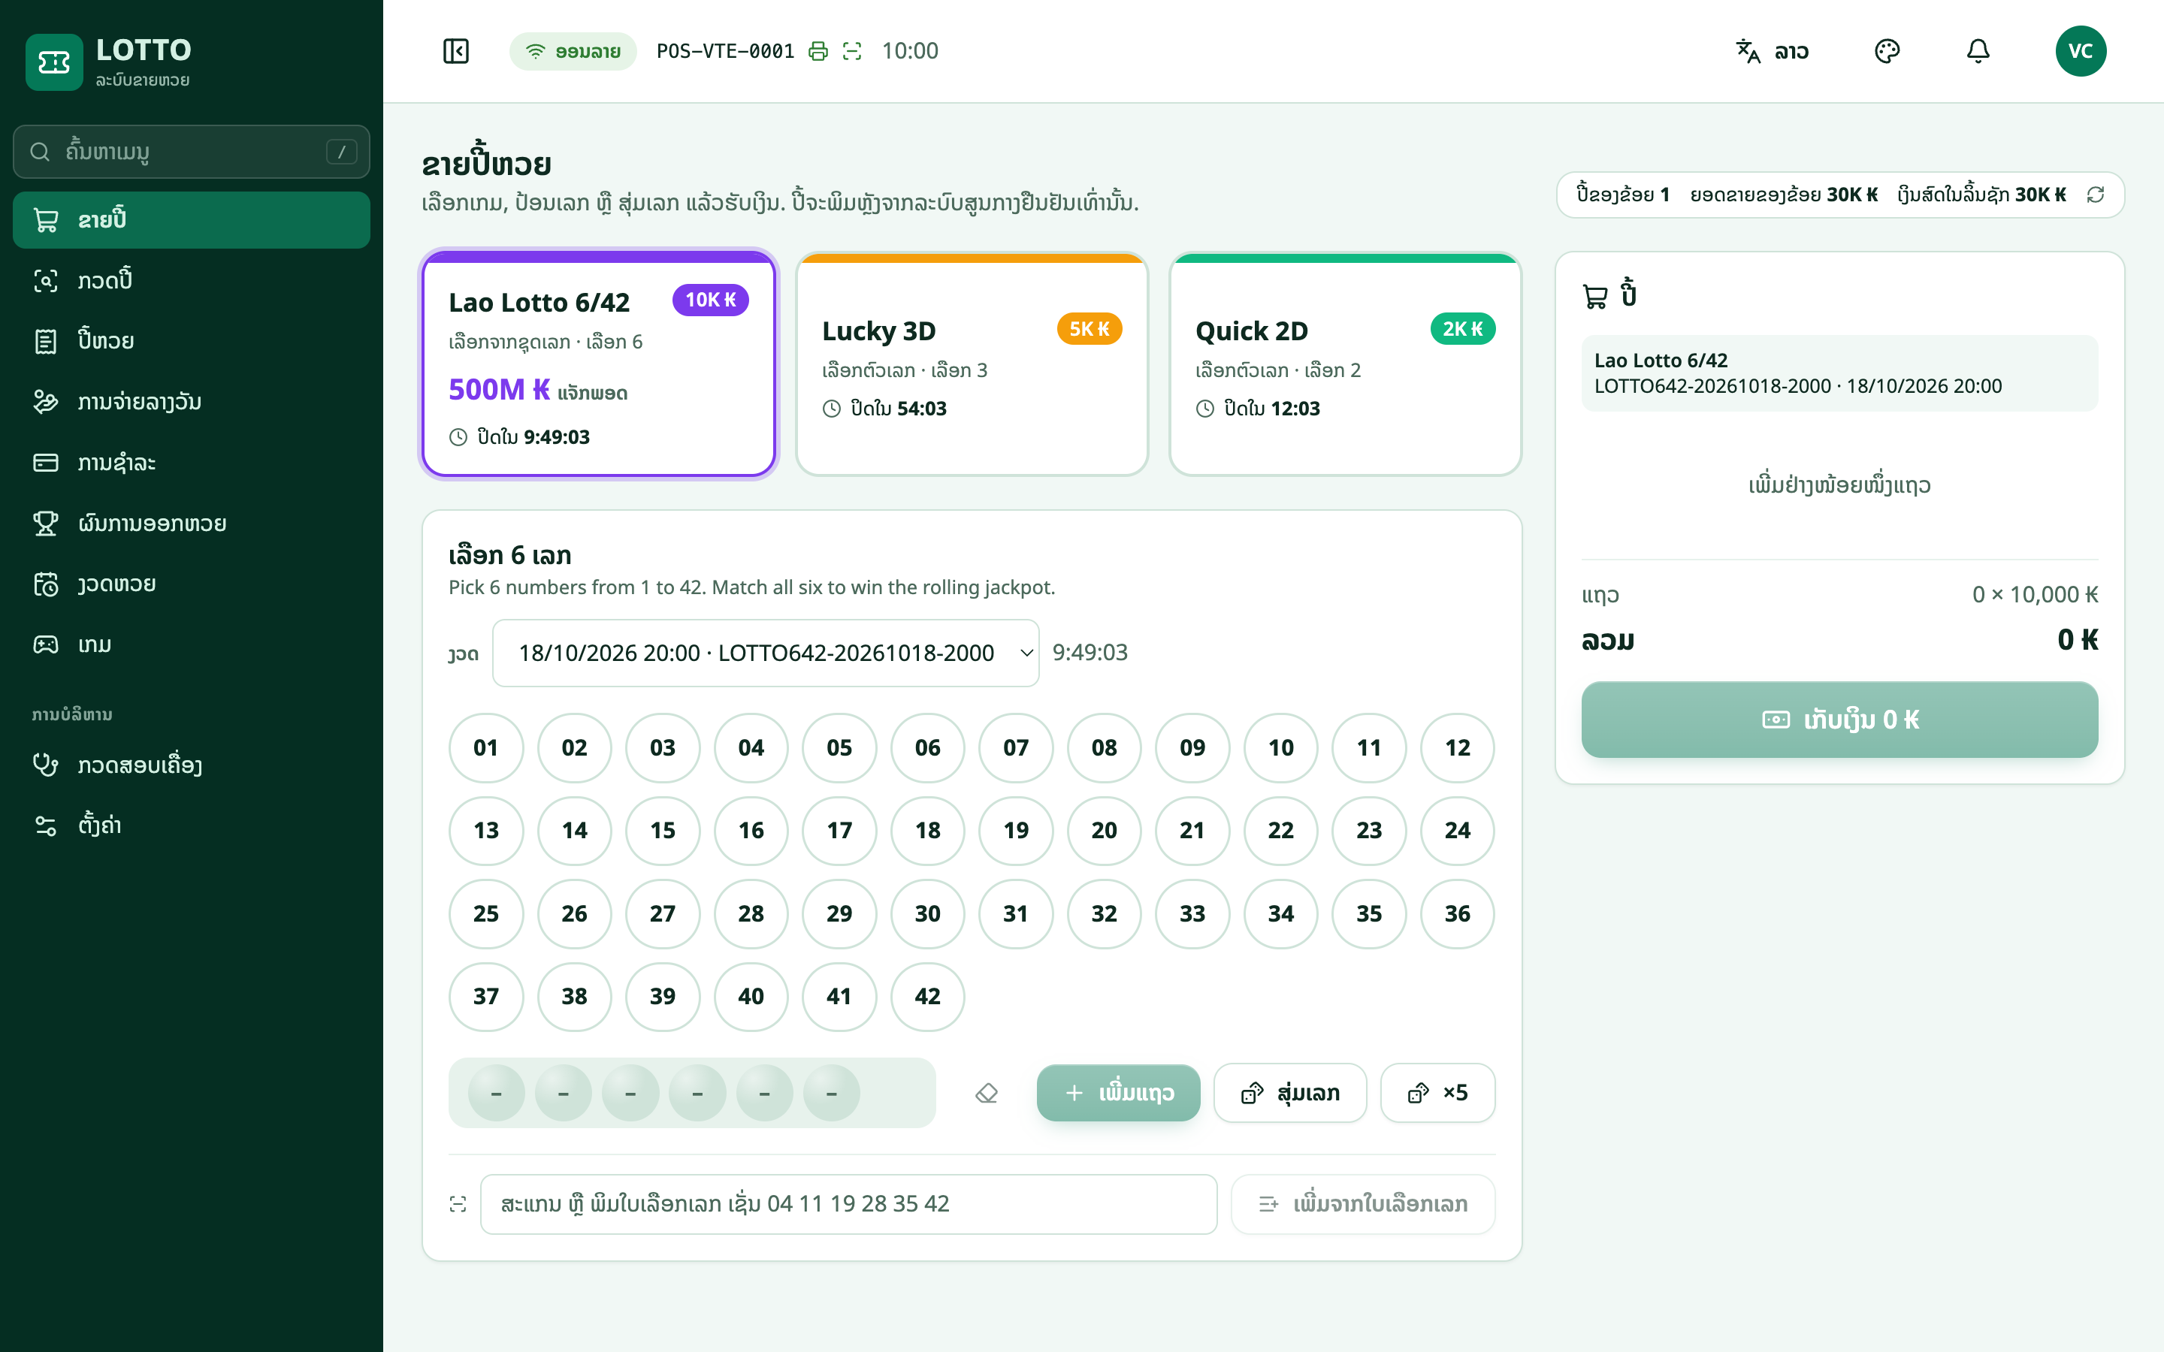Toggle number ball 01
This screenshot has height=1352, width=2164.
point(485,747)
